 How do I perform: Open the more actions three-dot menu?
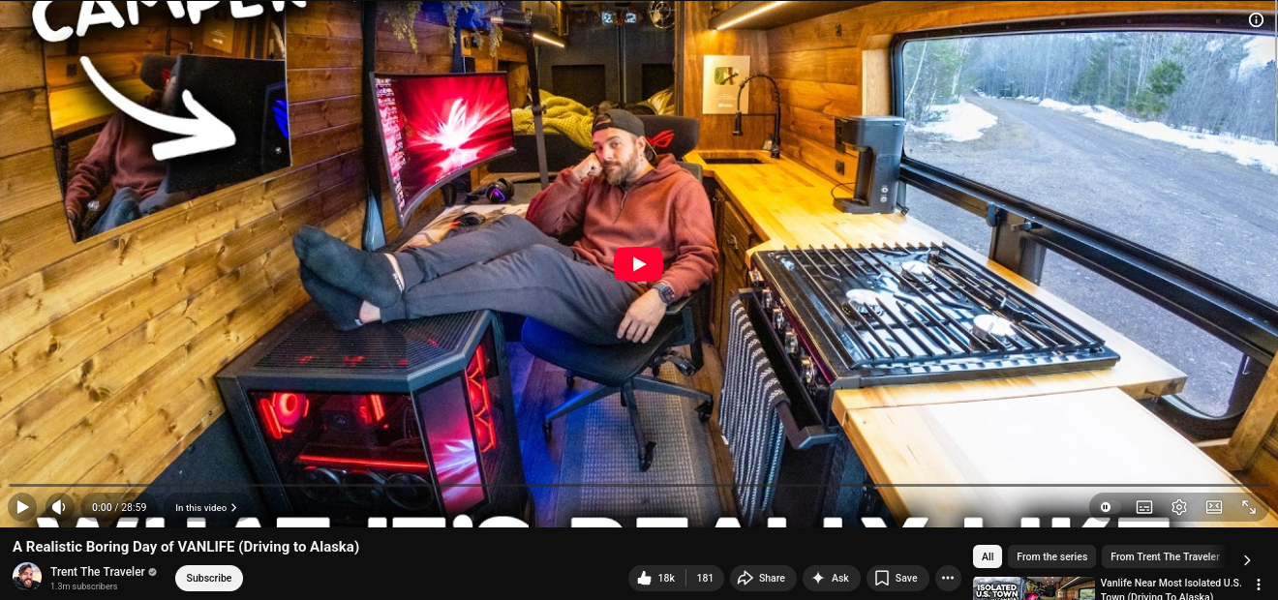[947, 578]
